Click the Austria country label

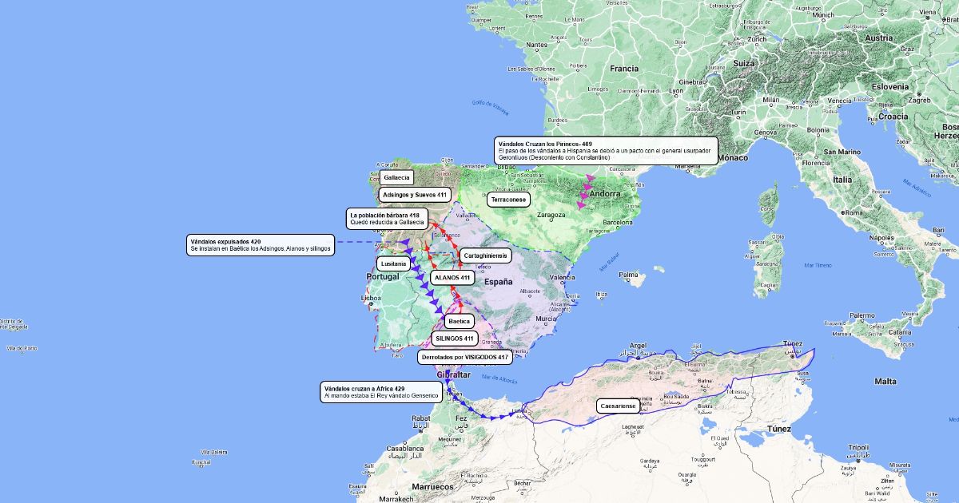click(x=879, y=38)
